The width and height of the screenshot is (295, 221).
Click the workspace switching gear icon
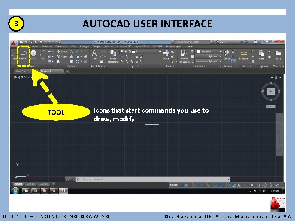click(252, 185)
